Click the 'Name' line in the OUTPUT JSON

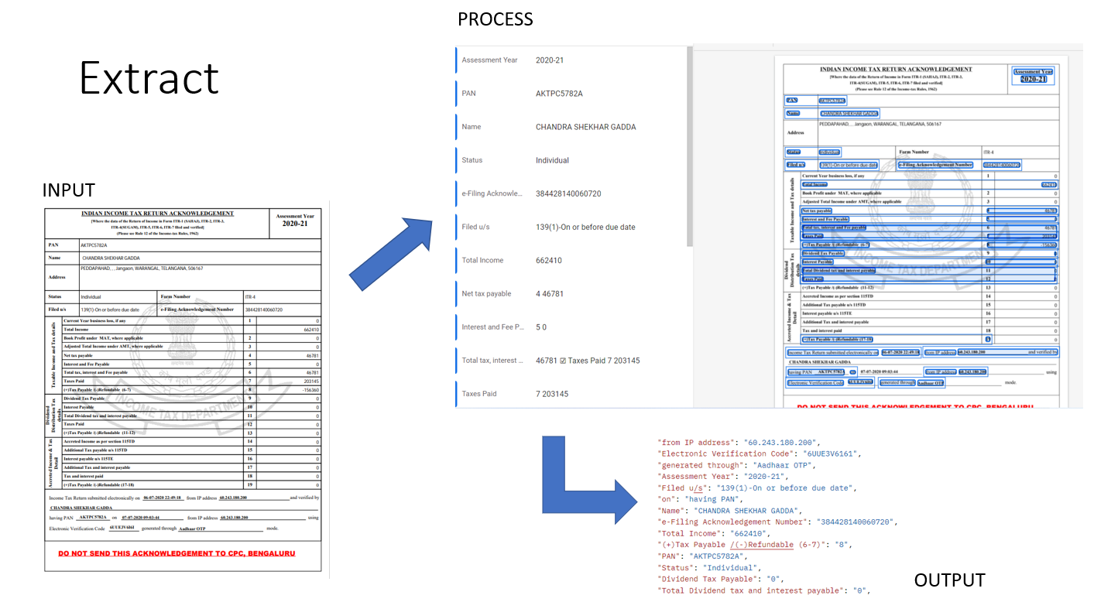pyautogui.click(x=729, y=511)
